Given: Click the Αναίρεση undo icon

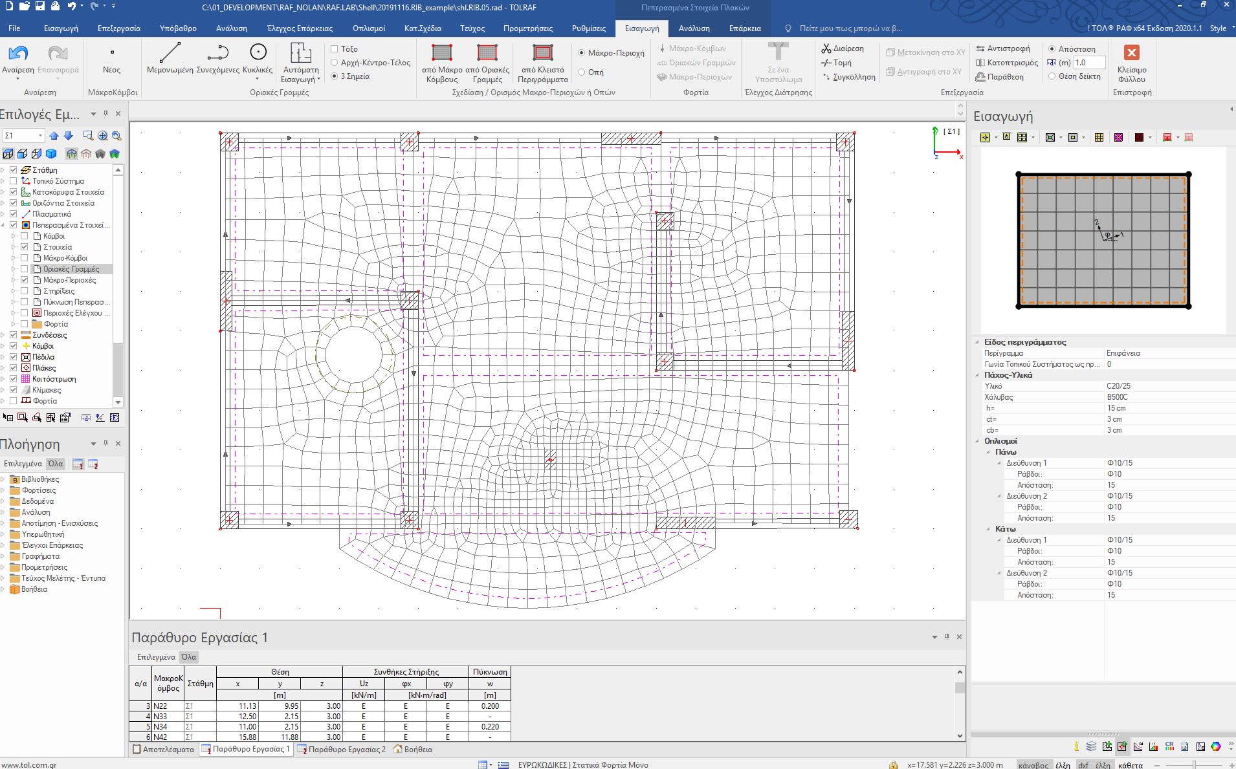Looking at the screenshot, I should [x=17, y=54].
